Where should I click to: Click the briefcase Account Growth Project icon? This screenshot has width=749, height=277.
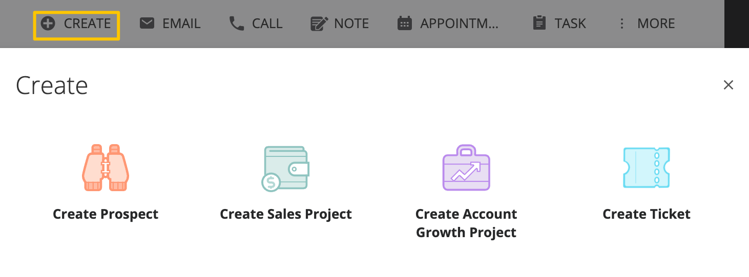(x=466, y=168)
